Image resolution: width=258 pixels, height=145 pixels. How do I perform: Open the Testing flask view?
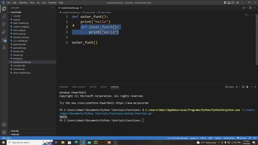pos(4,48)
